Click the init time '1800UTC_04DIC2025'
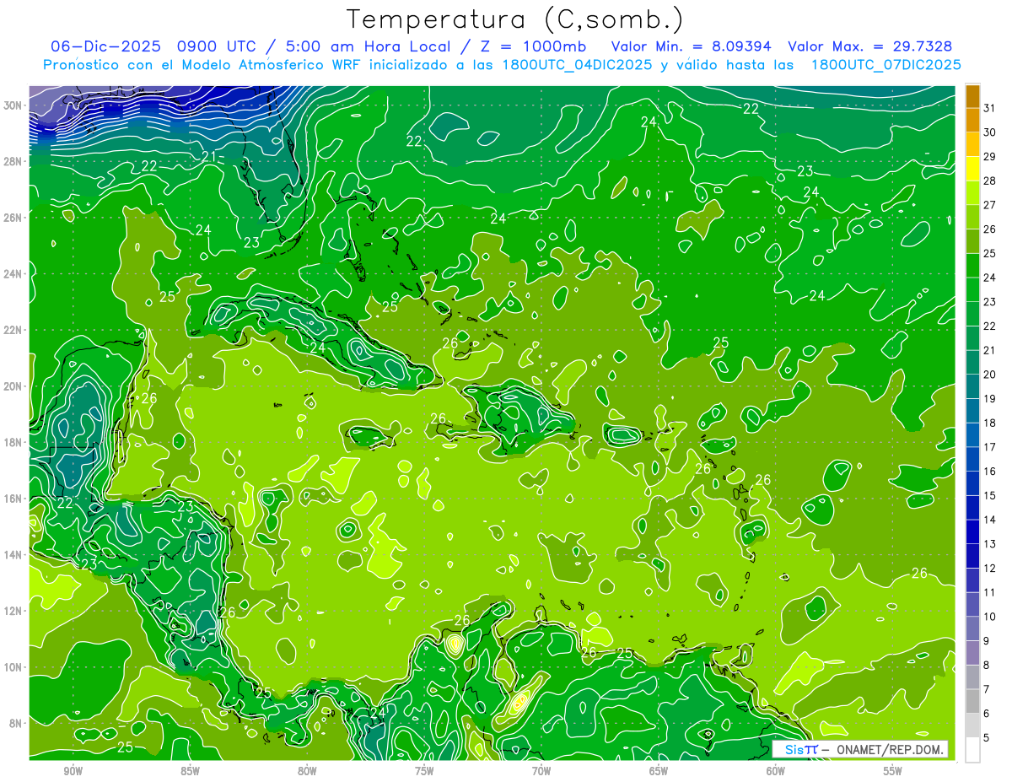The width and height of the screenshot is (1012, 782). 576,65
